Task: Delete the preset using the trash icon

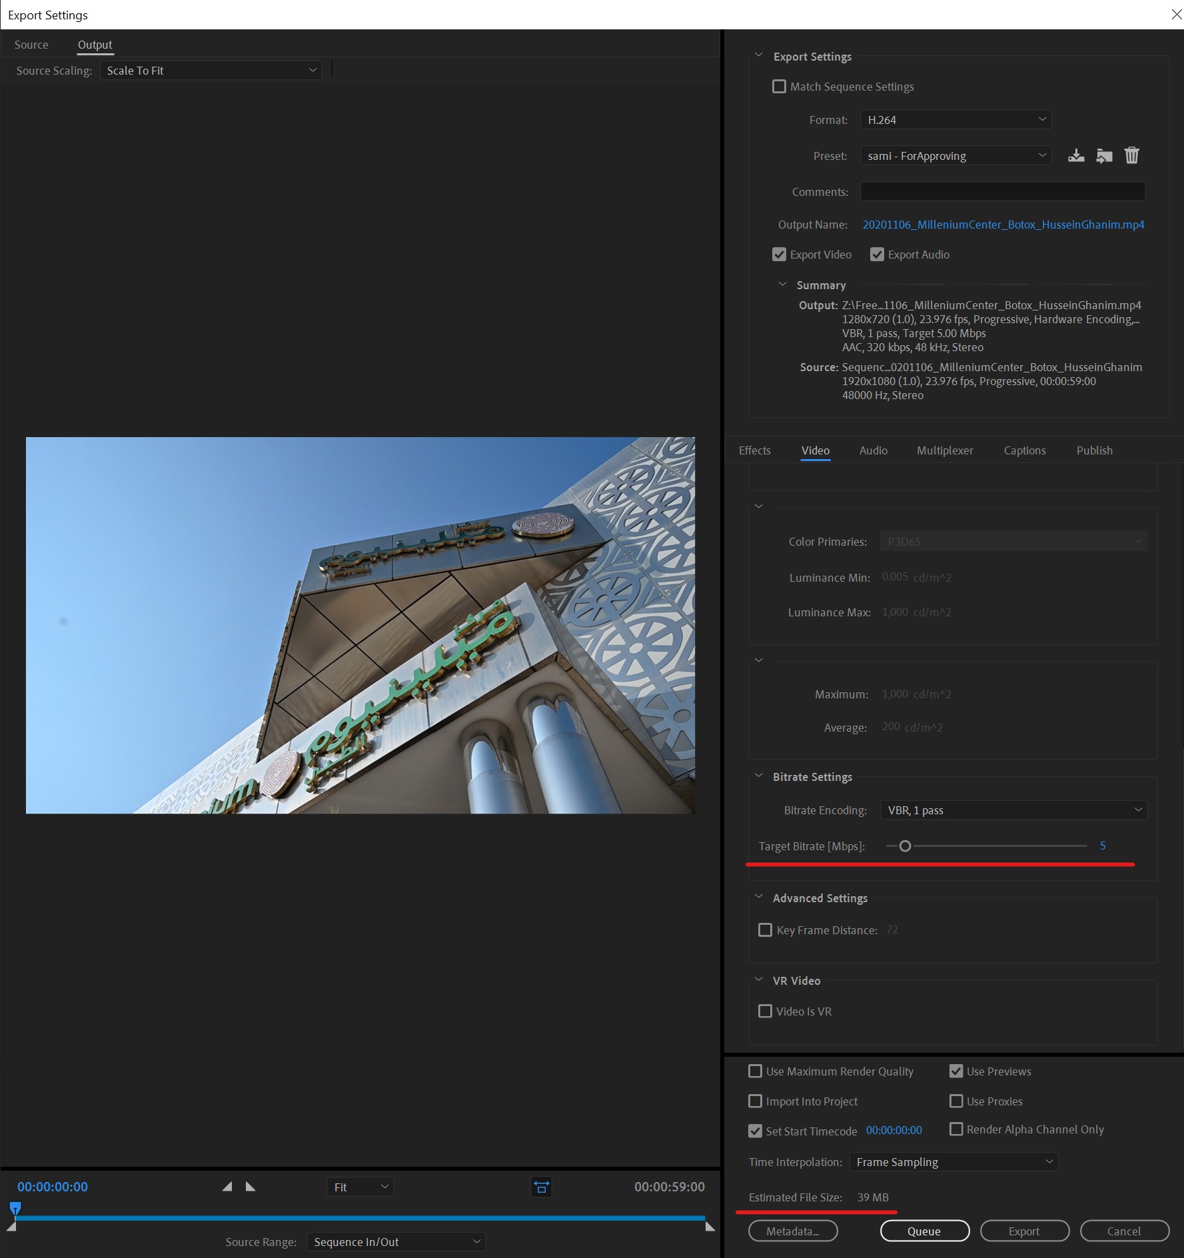Action: tap(1132, 155)
